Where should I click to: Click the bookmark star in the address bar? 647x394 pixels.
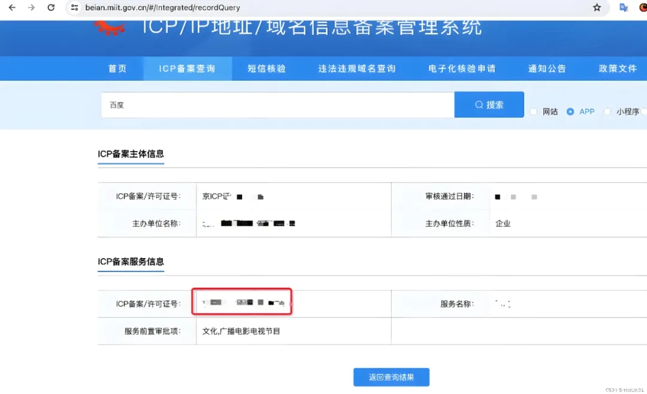click(x=597, y=8)
